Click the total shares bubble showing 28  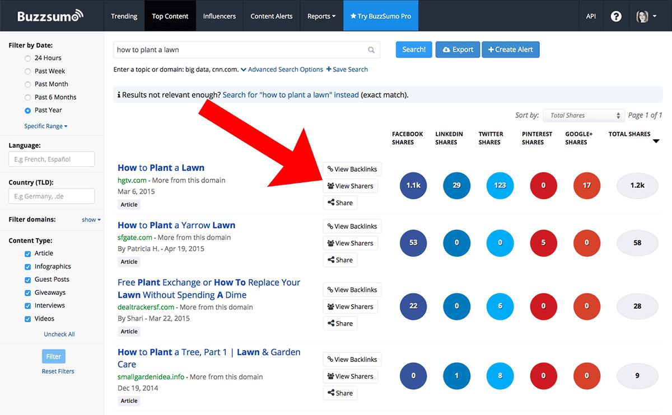click(637, 306)
